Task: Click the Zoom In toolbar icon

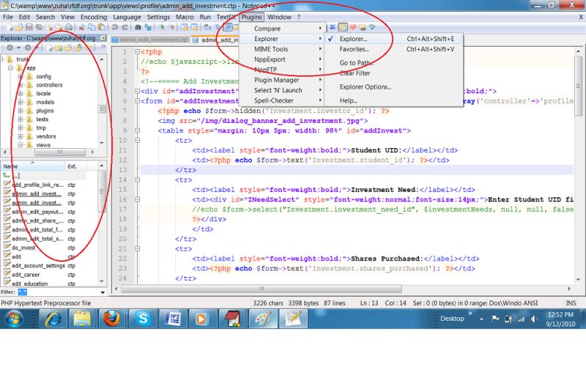Action: pyautogui.click(x=161, y=27)
